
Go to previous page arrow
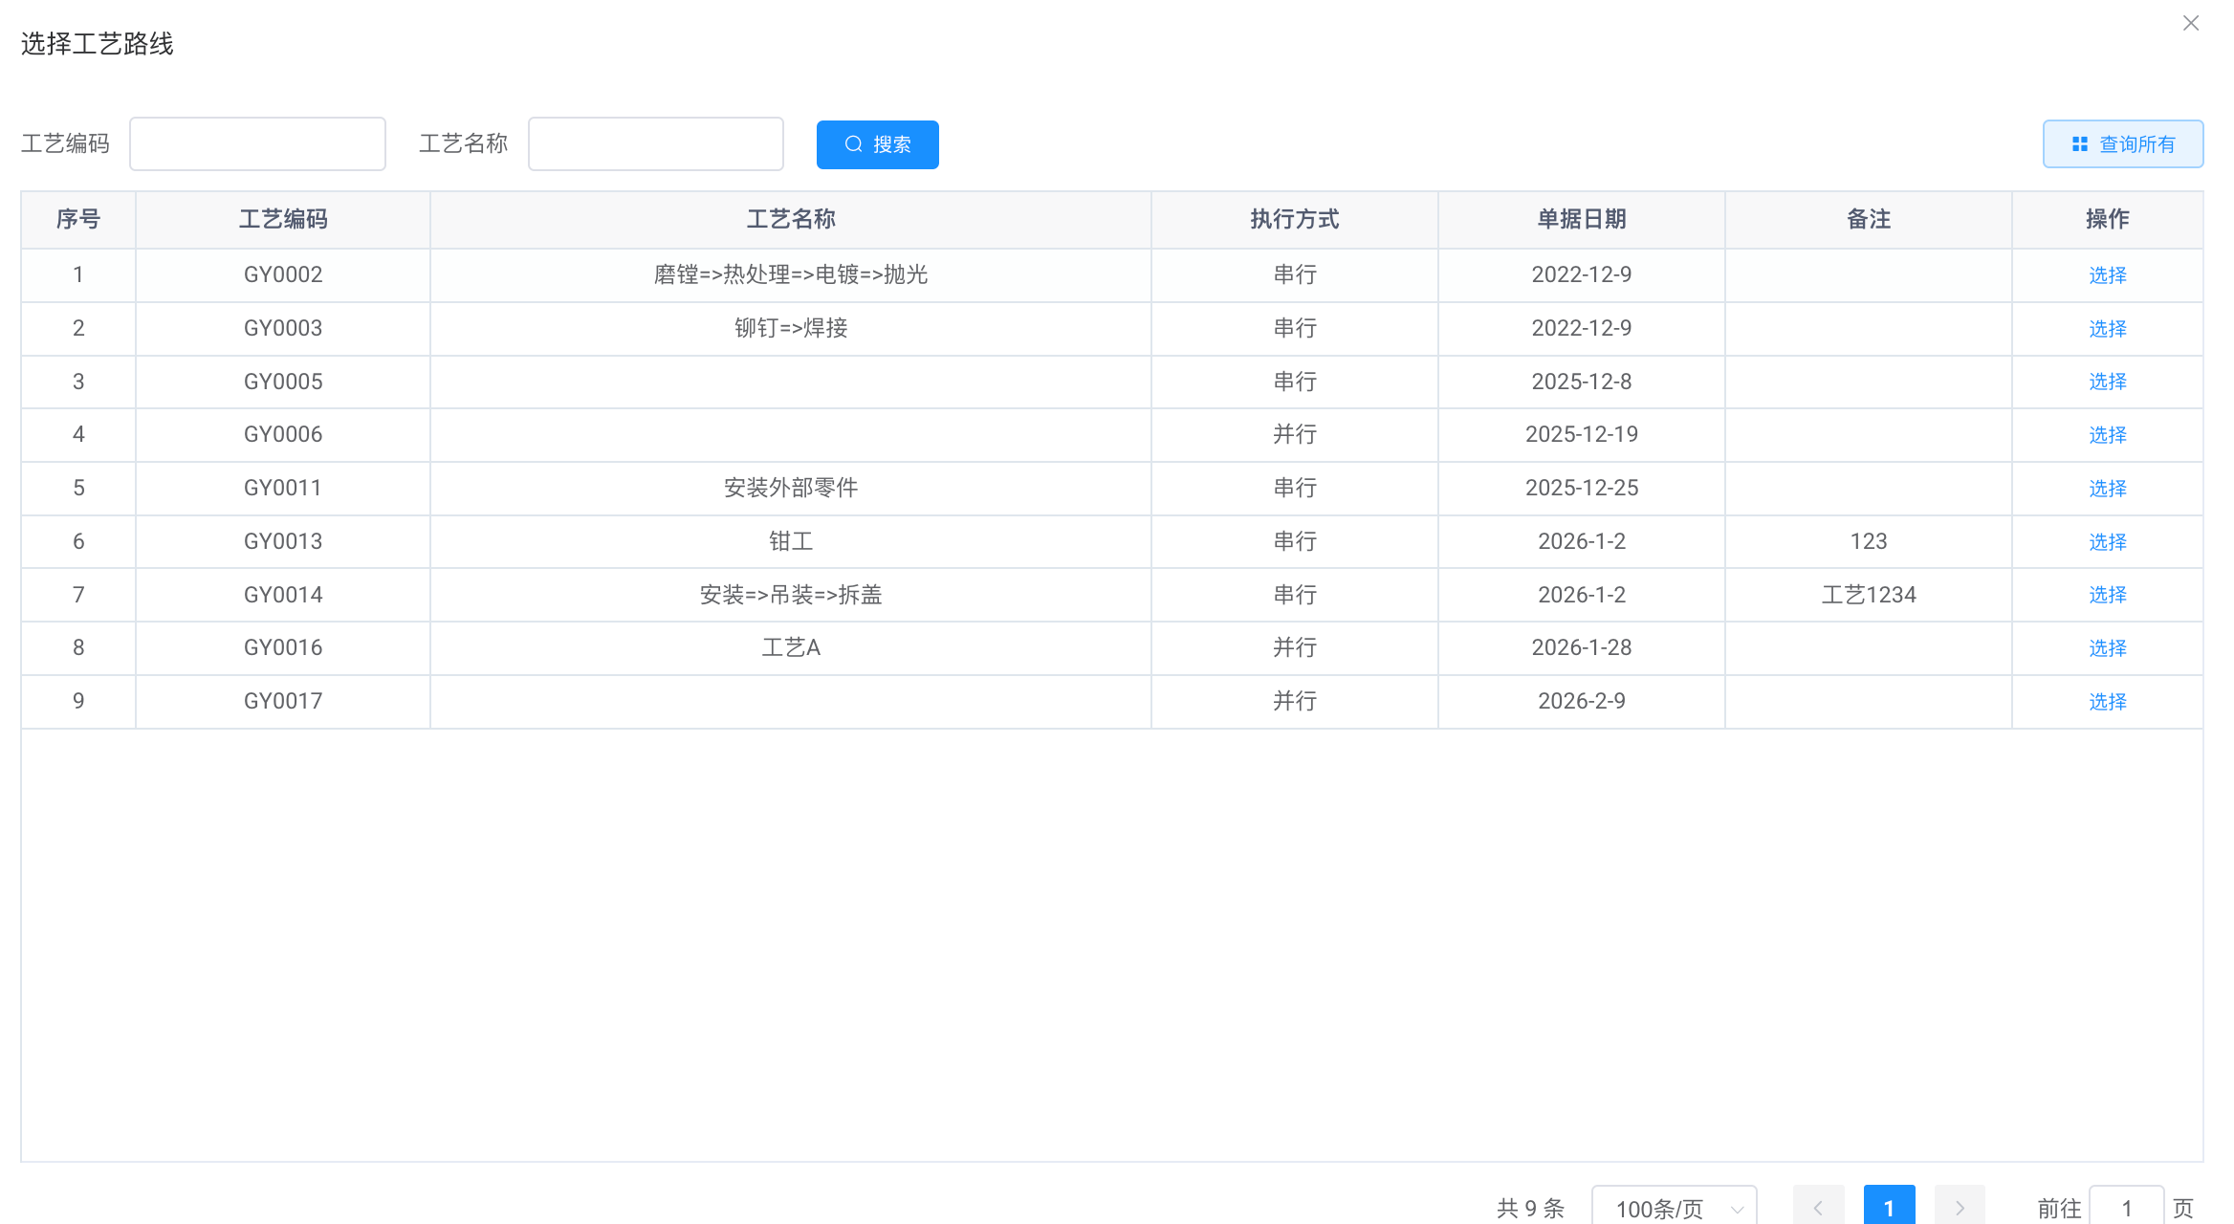pyautogui.click(x=1818, y=1208)
